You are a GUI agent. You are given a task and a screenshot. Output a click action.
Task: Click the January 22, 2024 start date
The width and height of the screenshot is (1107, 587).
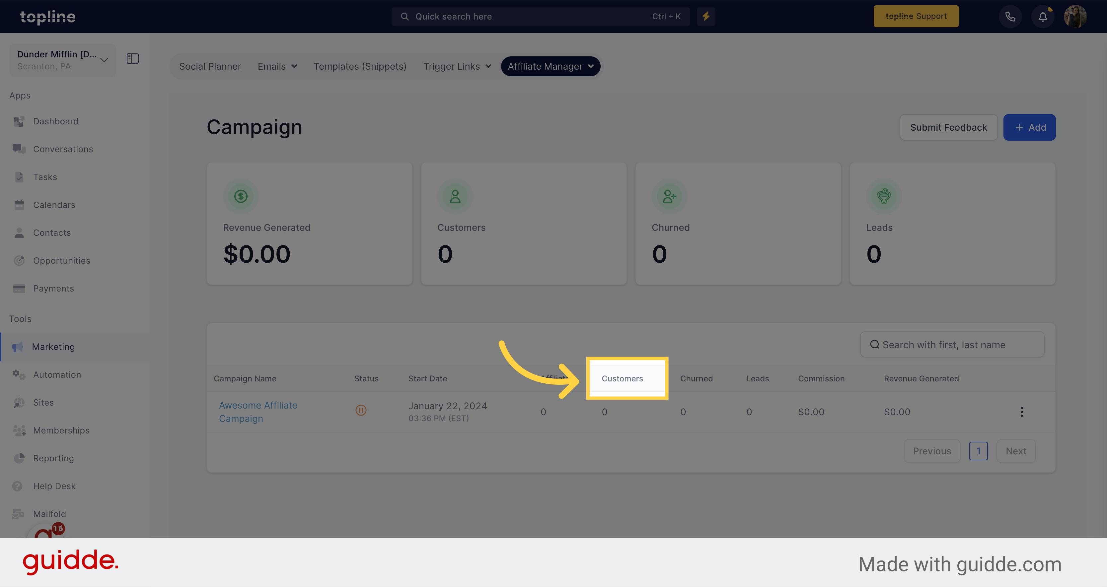(447, 406)
